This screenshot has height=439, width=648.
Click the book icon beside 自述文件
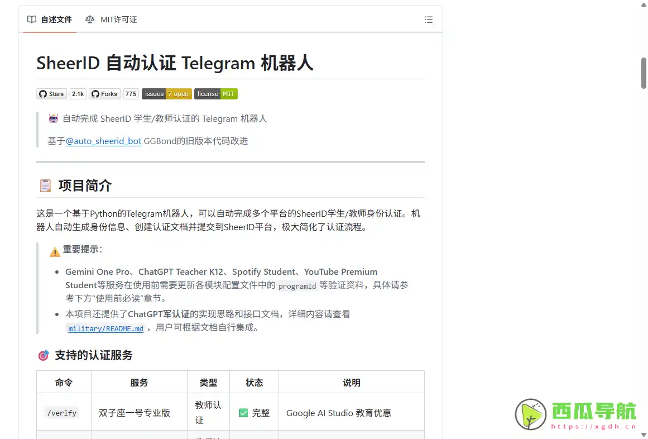coord(32,20)
